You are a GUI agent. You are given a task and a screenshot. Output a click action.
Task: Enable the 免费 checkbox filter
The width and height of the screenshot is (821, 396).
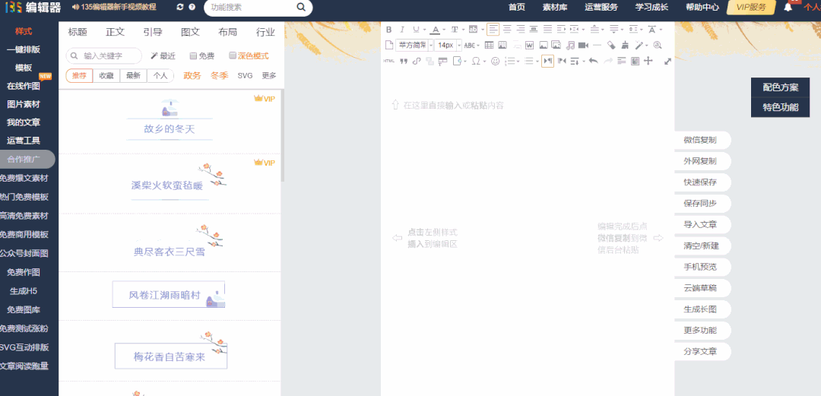193,56
